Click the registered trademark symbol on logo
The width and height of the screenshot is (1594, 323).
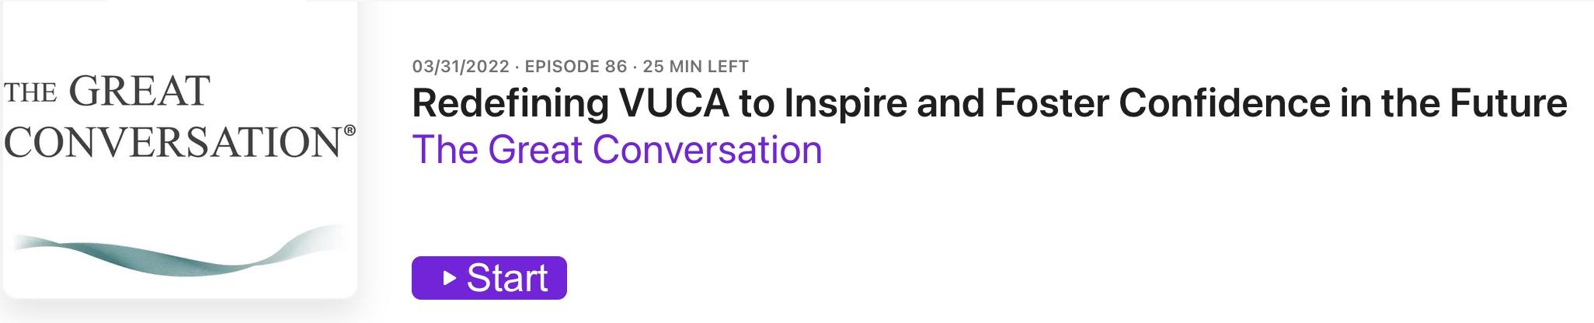click(x=350, y=131)
